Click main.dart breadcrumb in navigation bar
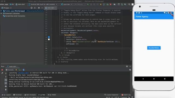 coord(20,4)
